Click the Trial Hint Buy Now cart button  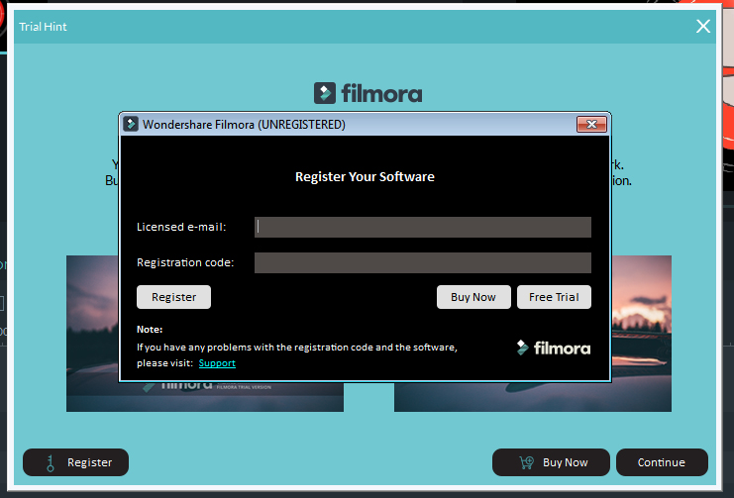tap(551, 462)
